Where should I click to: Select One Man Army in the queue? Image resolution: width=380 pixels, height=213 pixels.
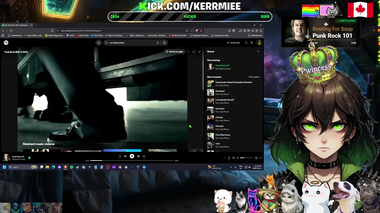click(233, 136)
